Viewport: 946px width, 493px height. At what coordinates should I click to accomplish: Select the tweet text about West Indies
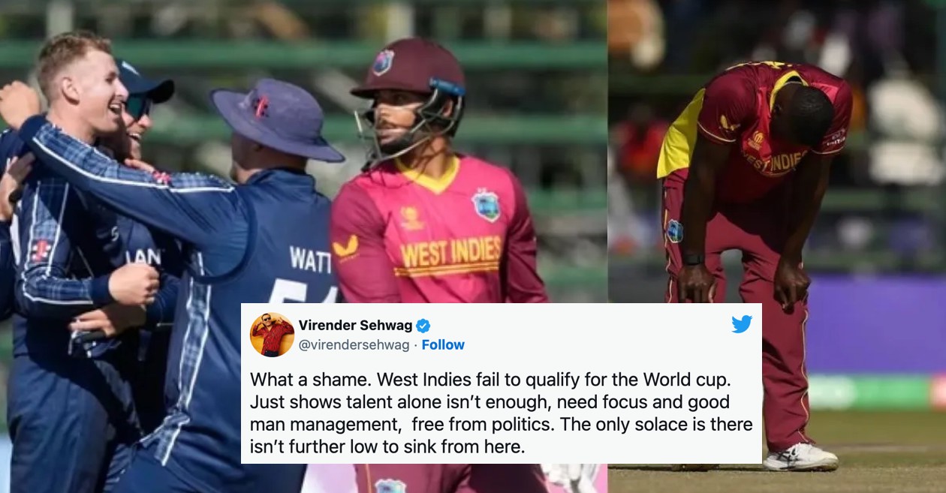(x=501, y=412)
